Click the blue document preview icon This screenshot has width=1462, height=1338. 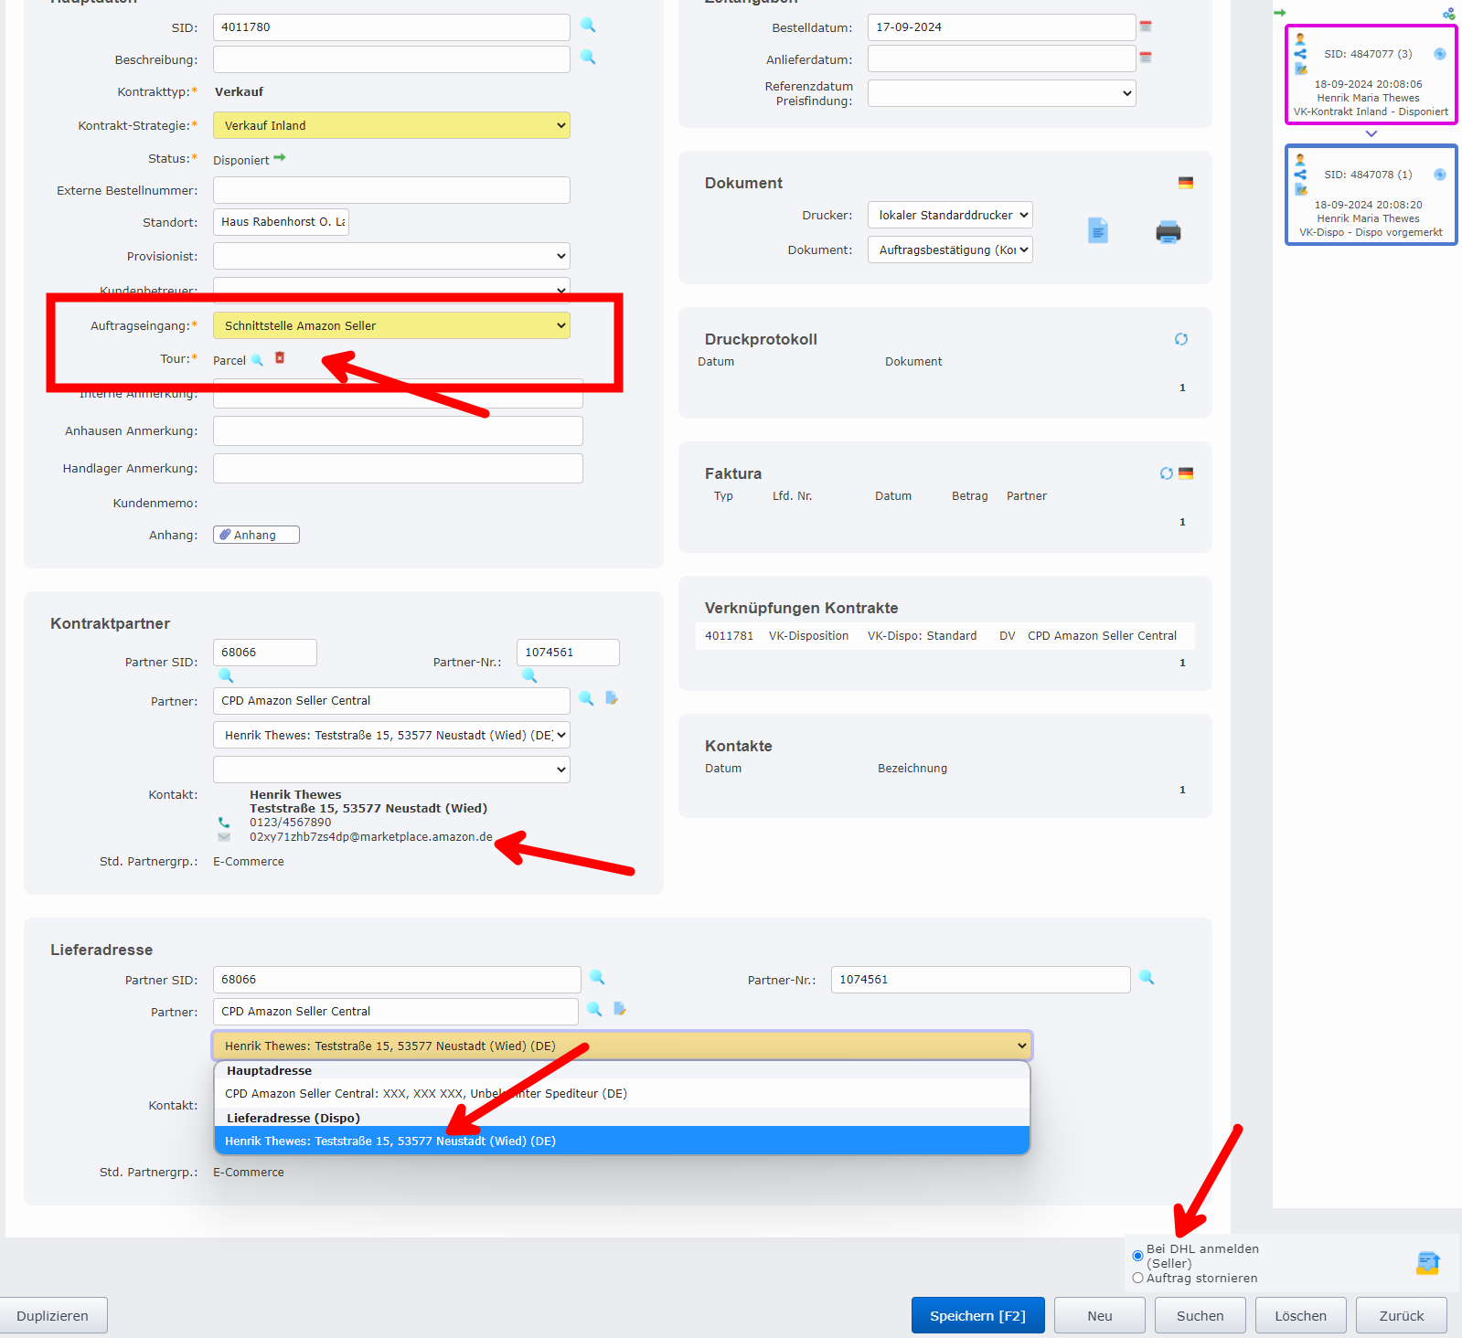(x=1097, y=231)
